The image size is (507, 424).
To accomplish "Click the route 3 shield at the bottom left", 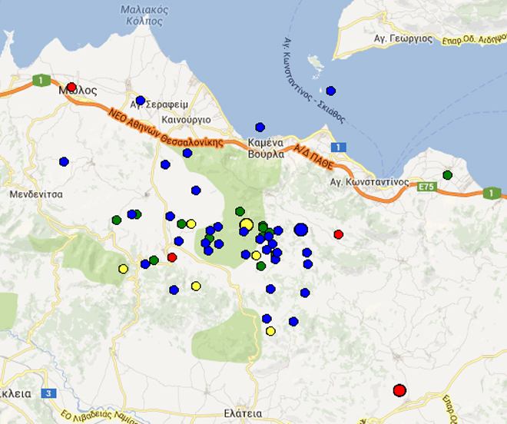I will coord(49,393).
